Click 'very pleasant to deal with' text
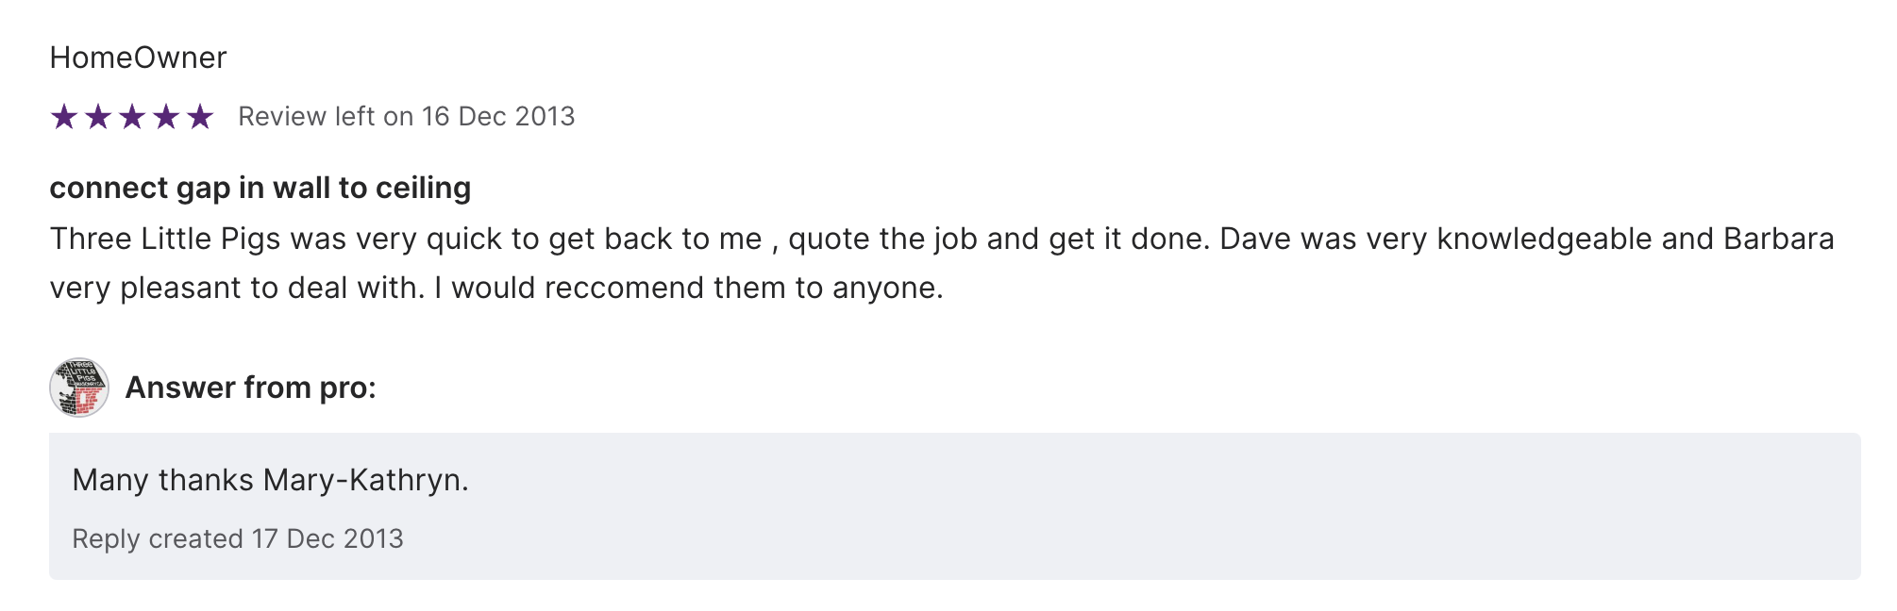The image size is (1897, 611). point(236,288)
